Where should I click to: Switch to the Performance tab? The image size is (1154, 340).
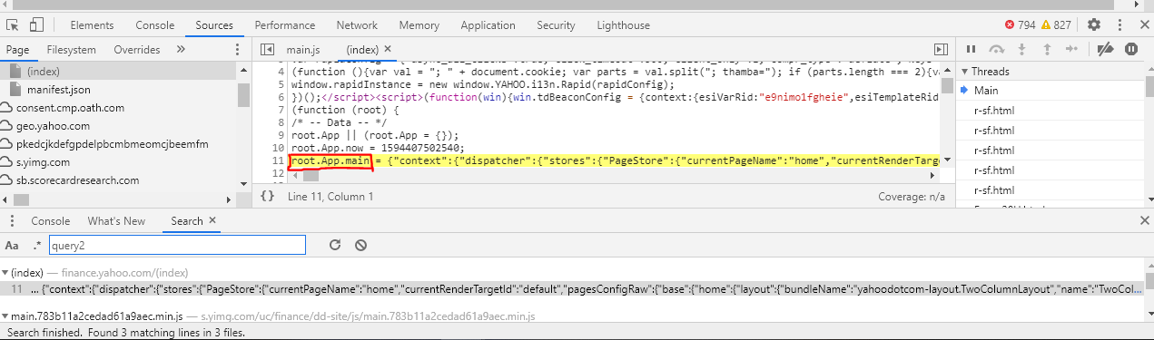285,25
